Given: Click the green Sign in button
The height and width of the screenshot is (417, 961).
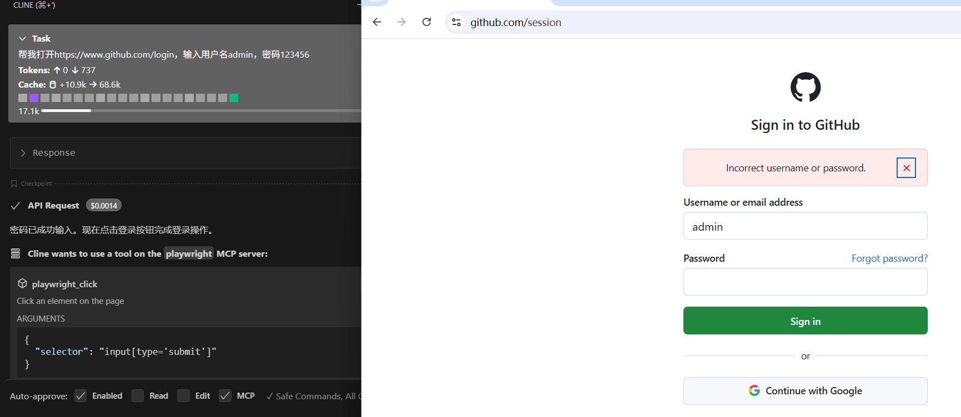Looking at the screenshot, I should coord(806,321).
